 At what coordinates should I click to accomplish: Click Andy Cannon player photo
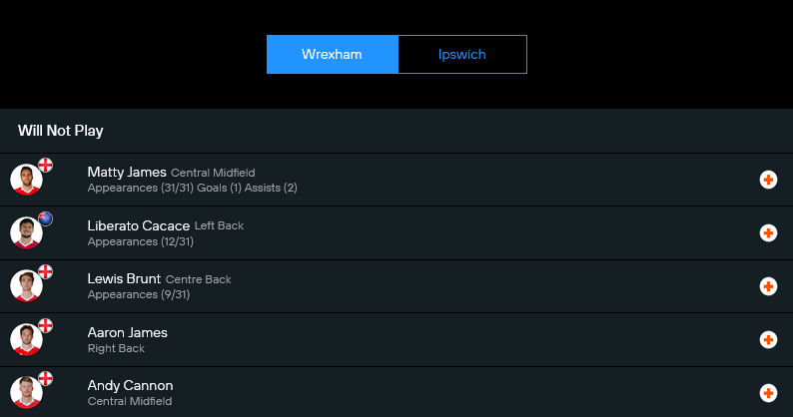[26, 393]
